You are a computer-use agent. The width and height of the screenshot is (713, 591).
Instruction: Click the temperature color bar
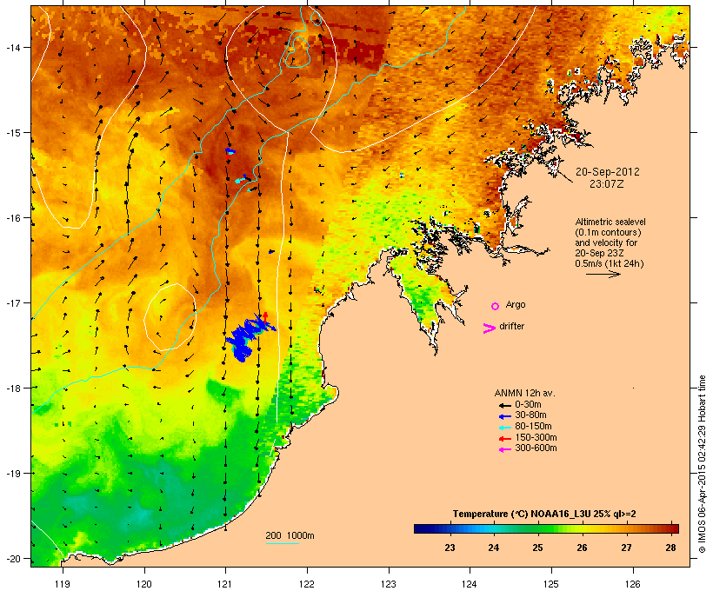pos(546,528)
